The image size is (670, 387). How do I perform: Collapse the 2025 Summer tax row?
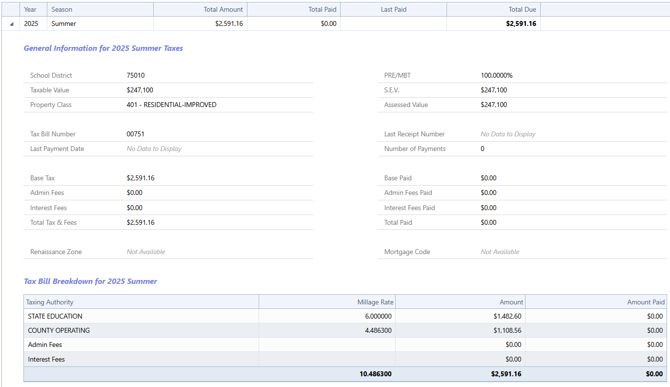(x=11, y=24)
